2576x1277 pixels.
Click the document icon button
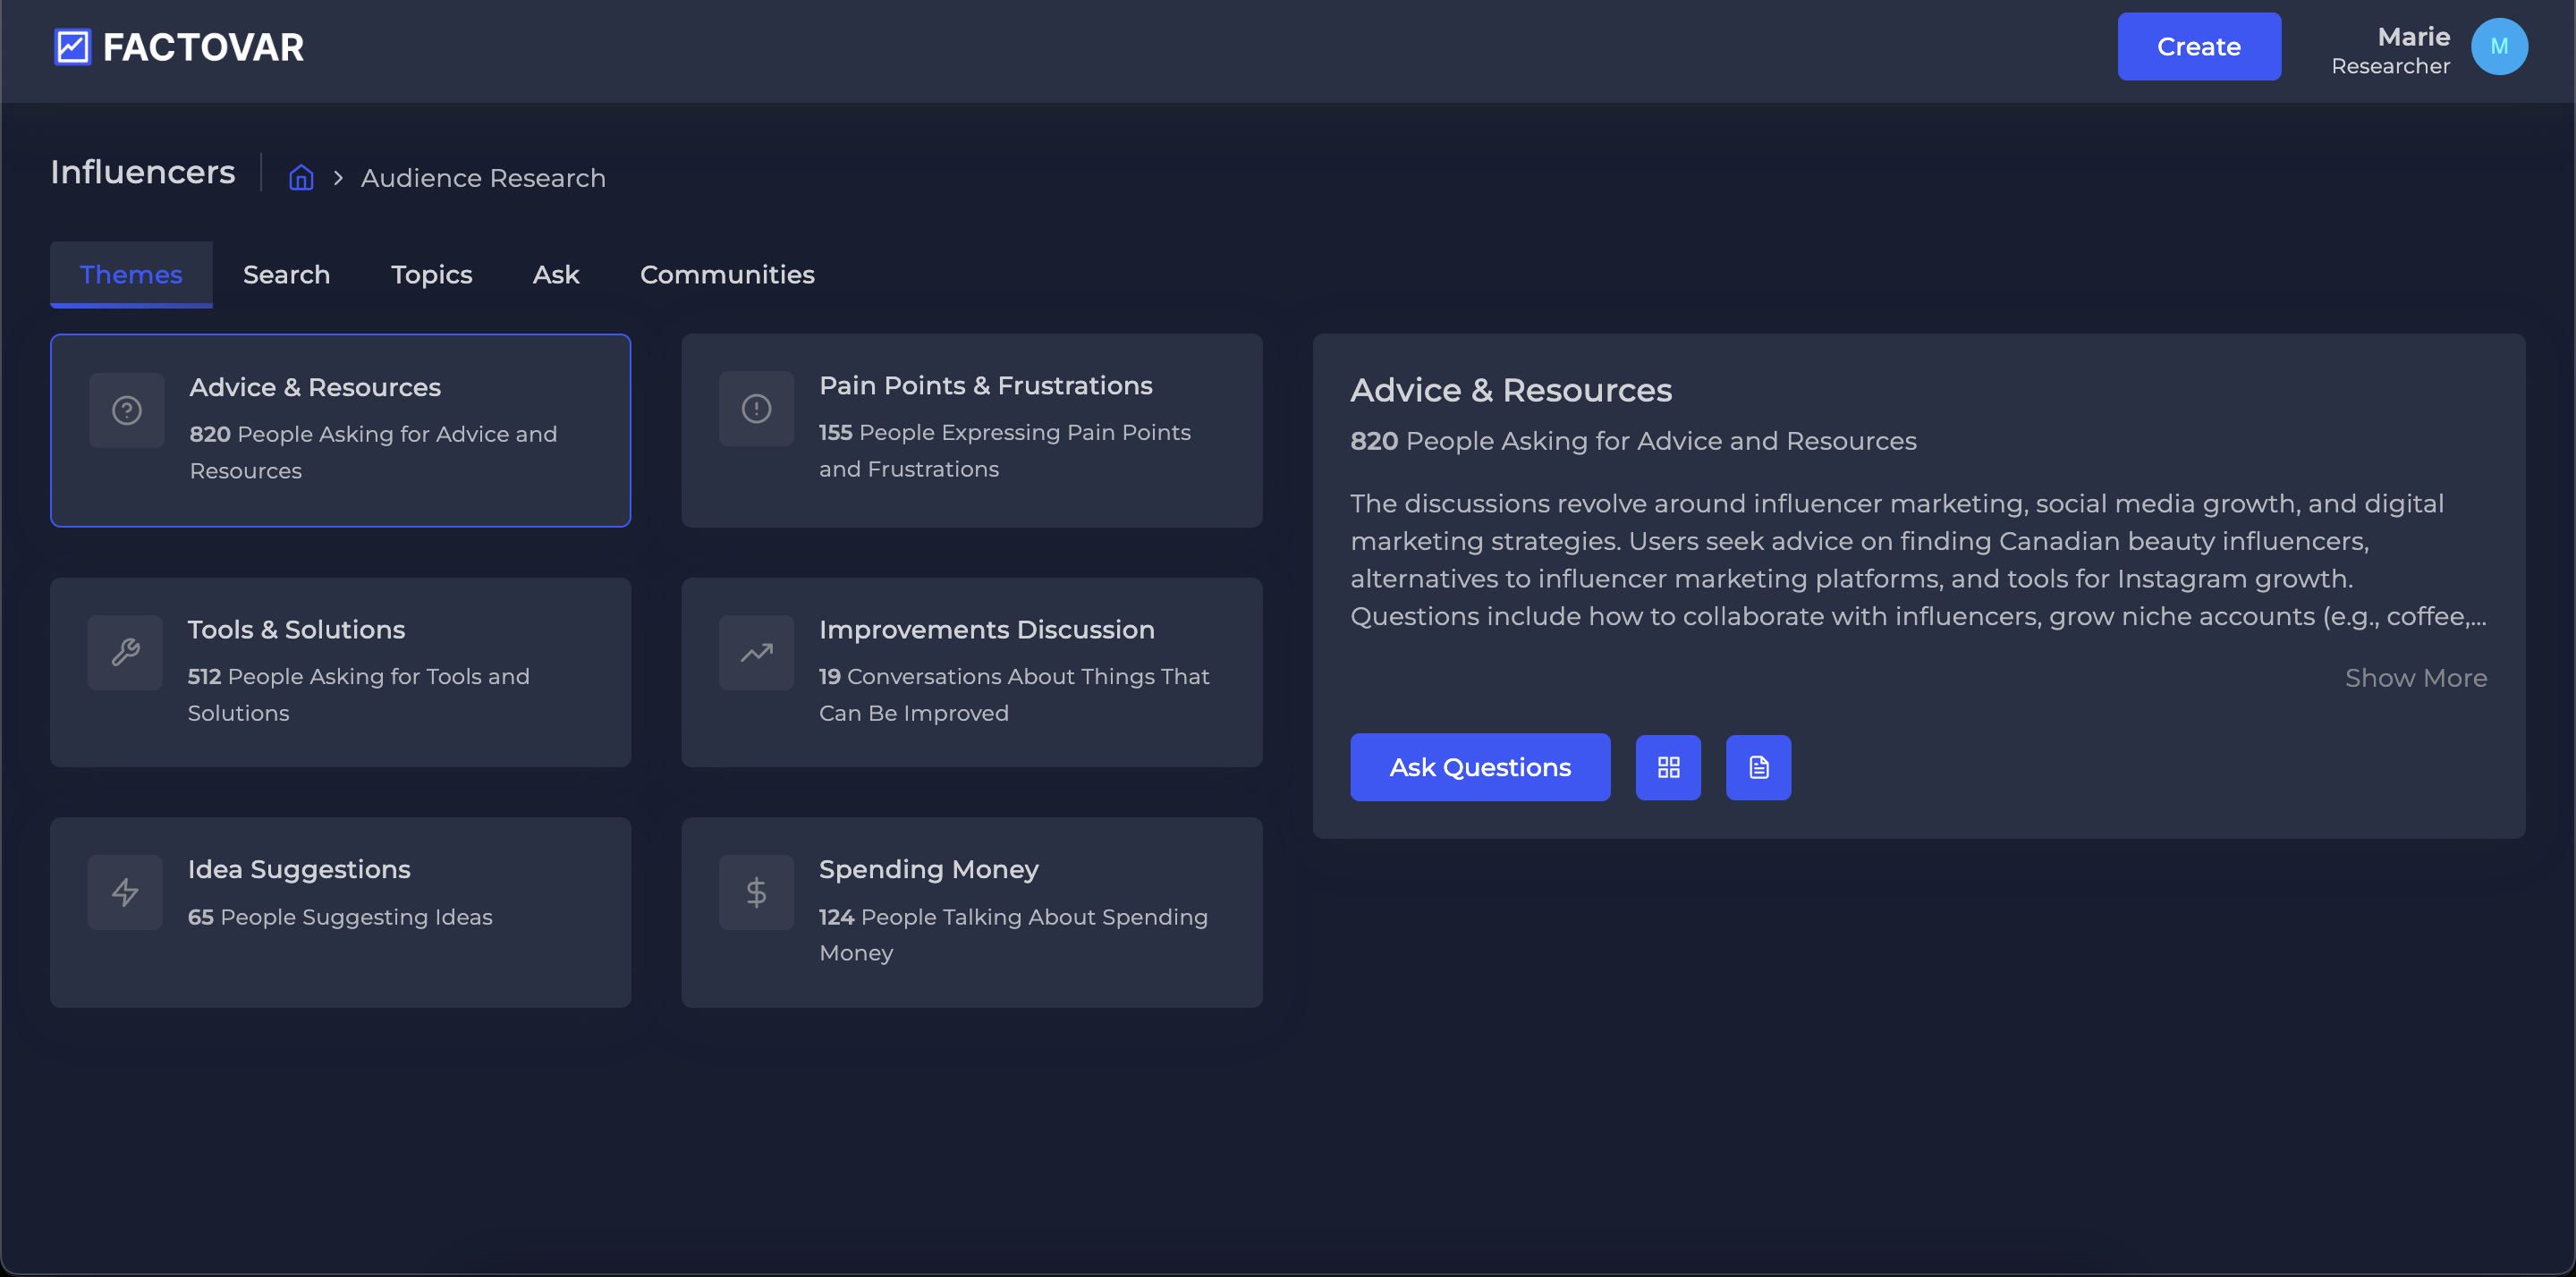click(x=1758, y=767)
